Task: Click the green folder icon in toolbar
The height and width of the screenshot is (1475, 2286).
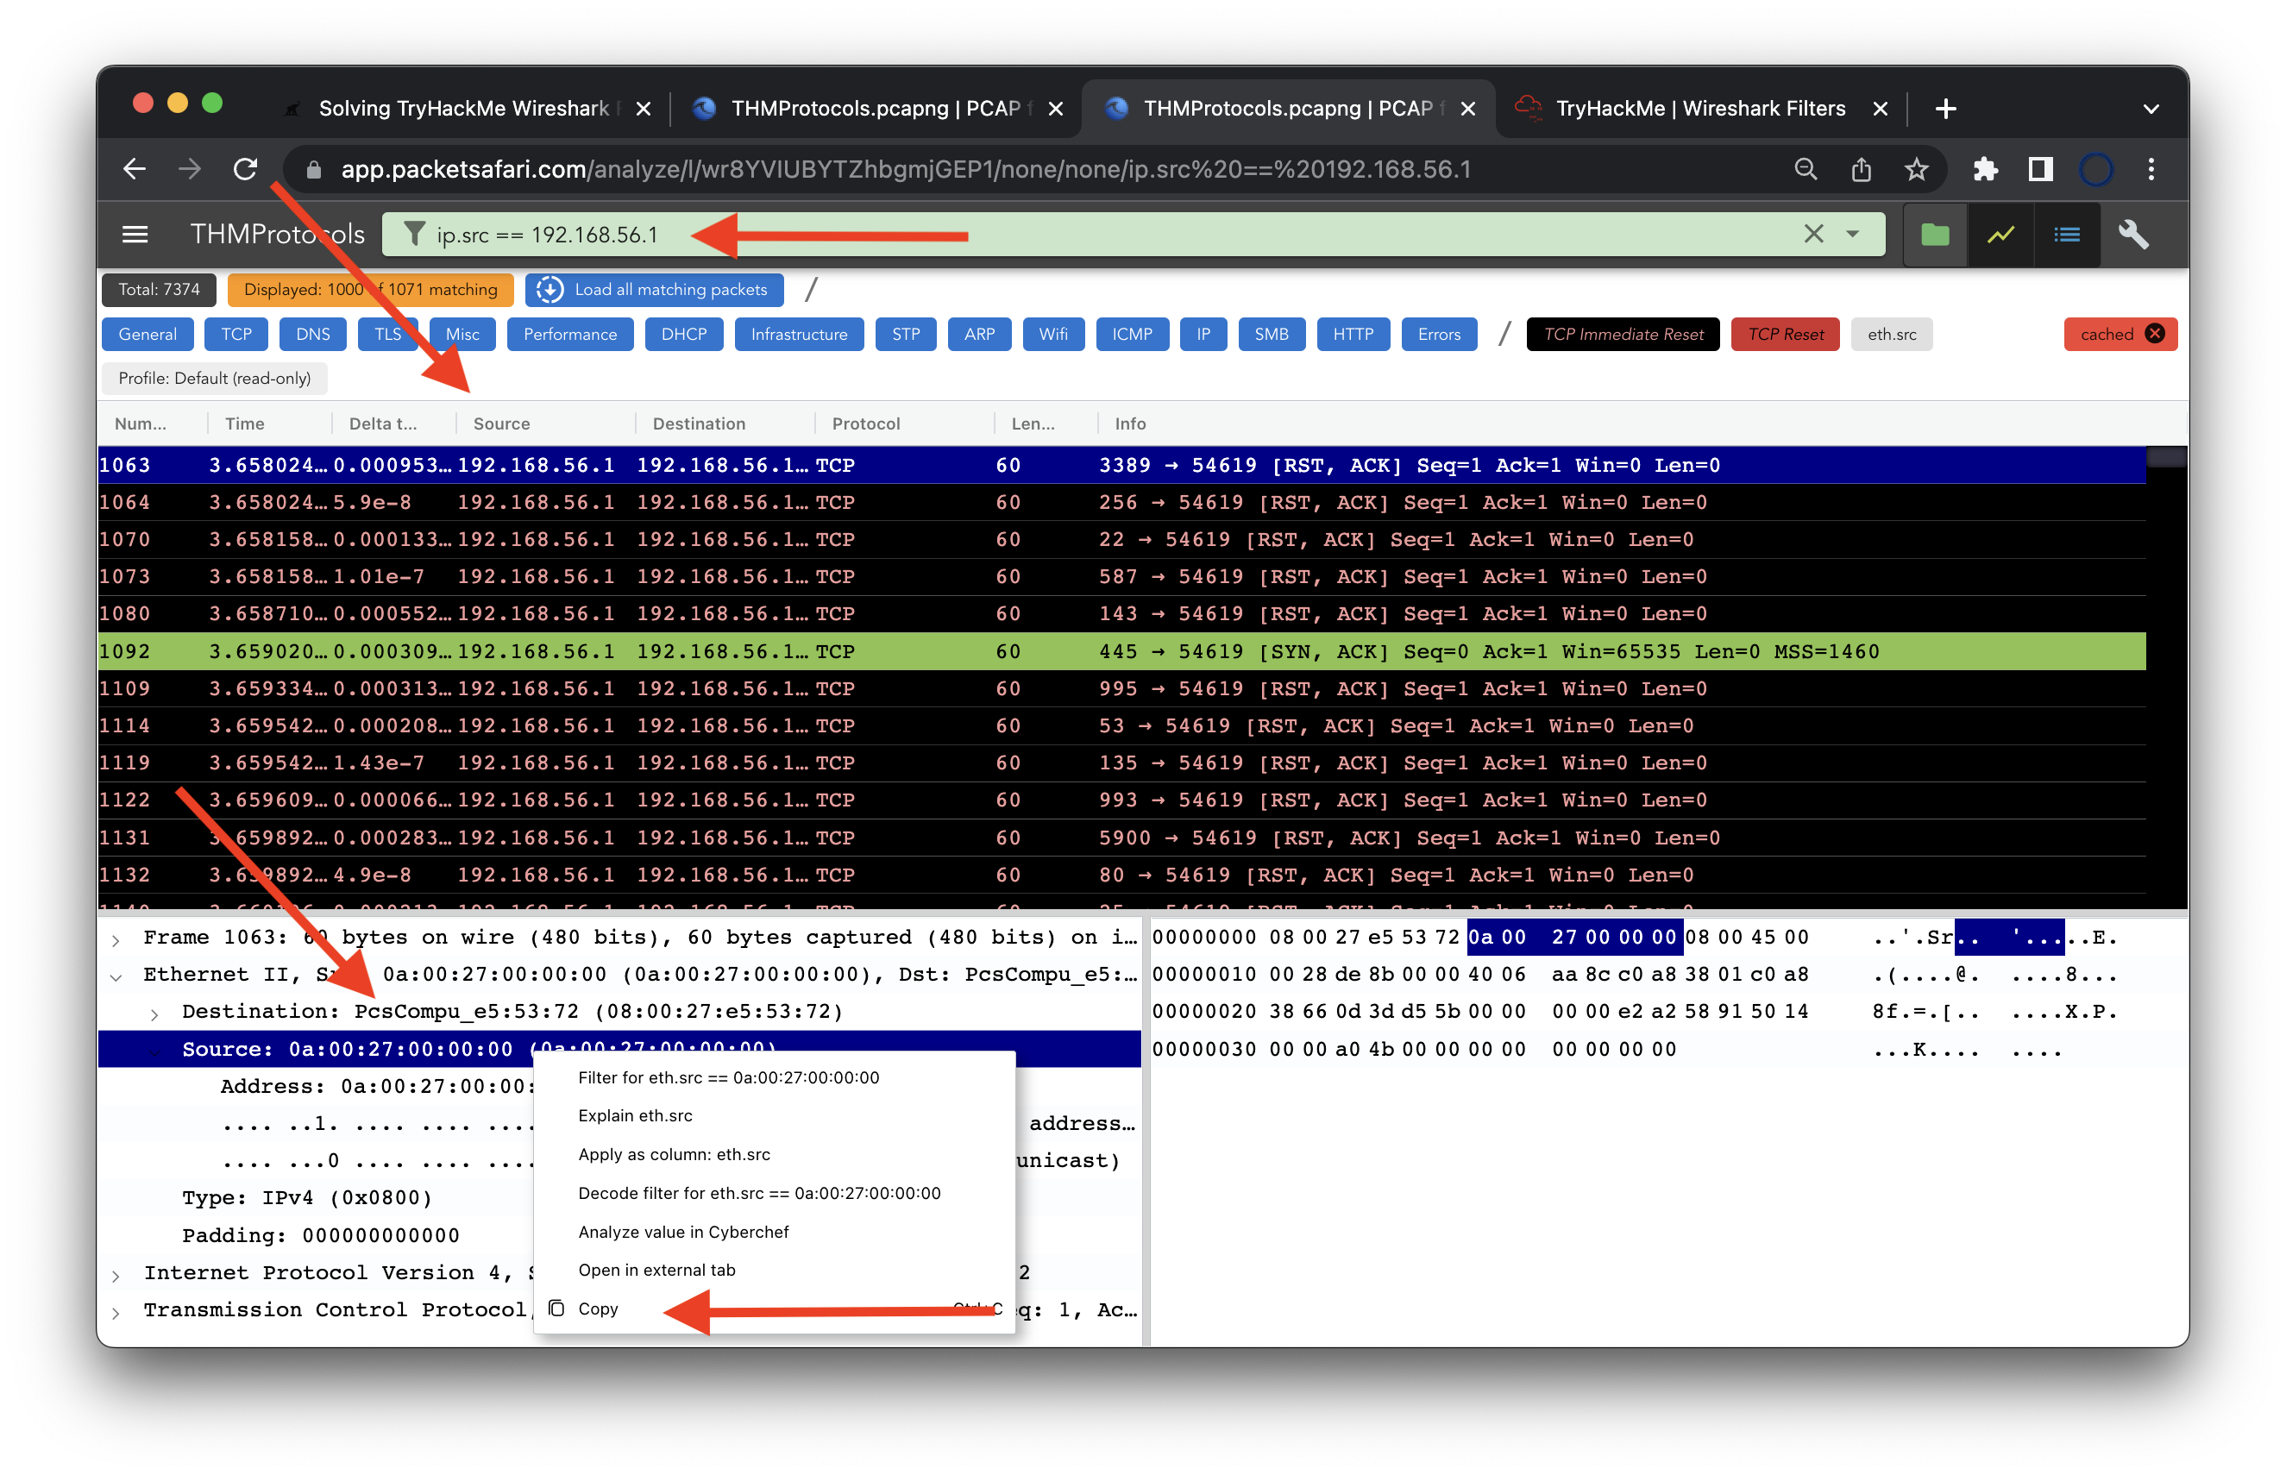Action: click(x=1935, y=235)
